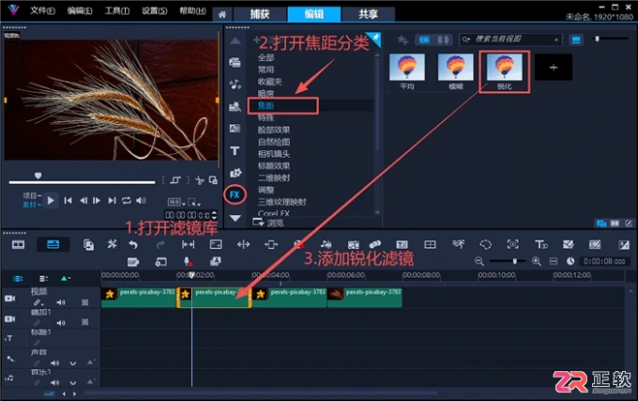Open the Settings (设置) menu

click(x=155, y=10)
